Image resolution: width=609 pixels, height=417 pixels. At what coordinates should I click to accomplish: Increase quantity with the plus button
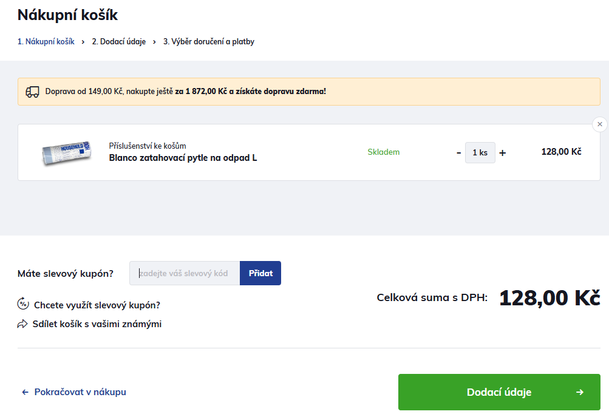click(503, 153)
